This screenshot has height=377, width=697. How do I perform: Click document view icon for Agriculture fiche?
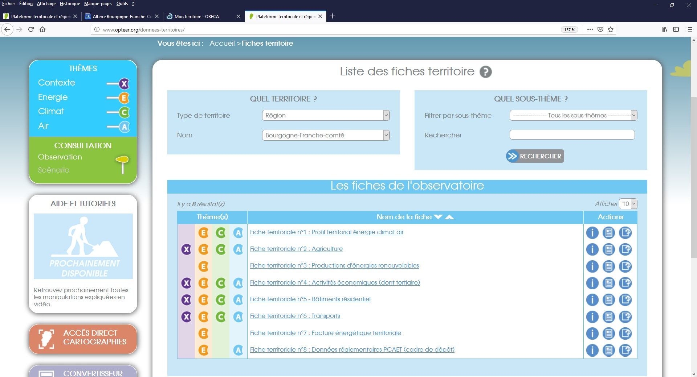pyautogui.click(x=609, y=249)
